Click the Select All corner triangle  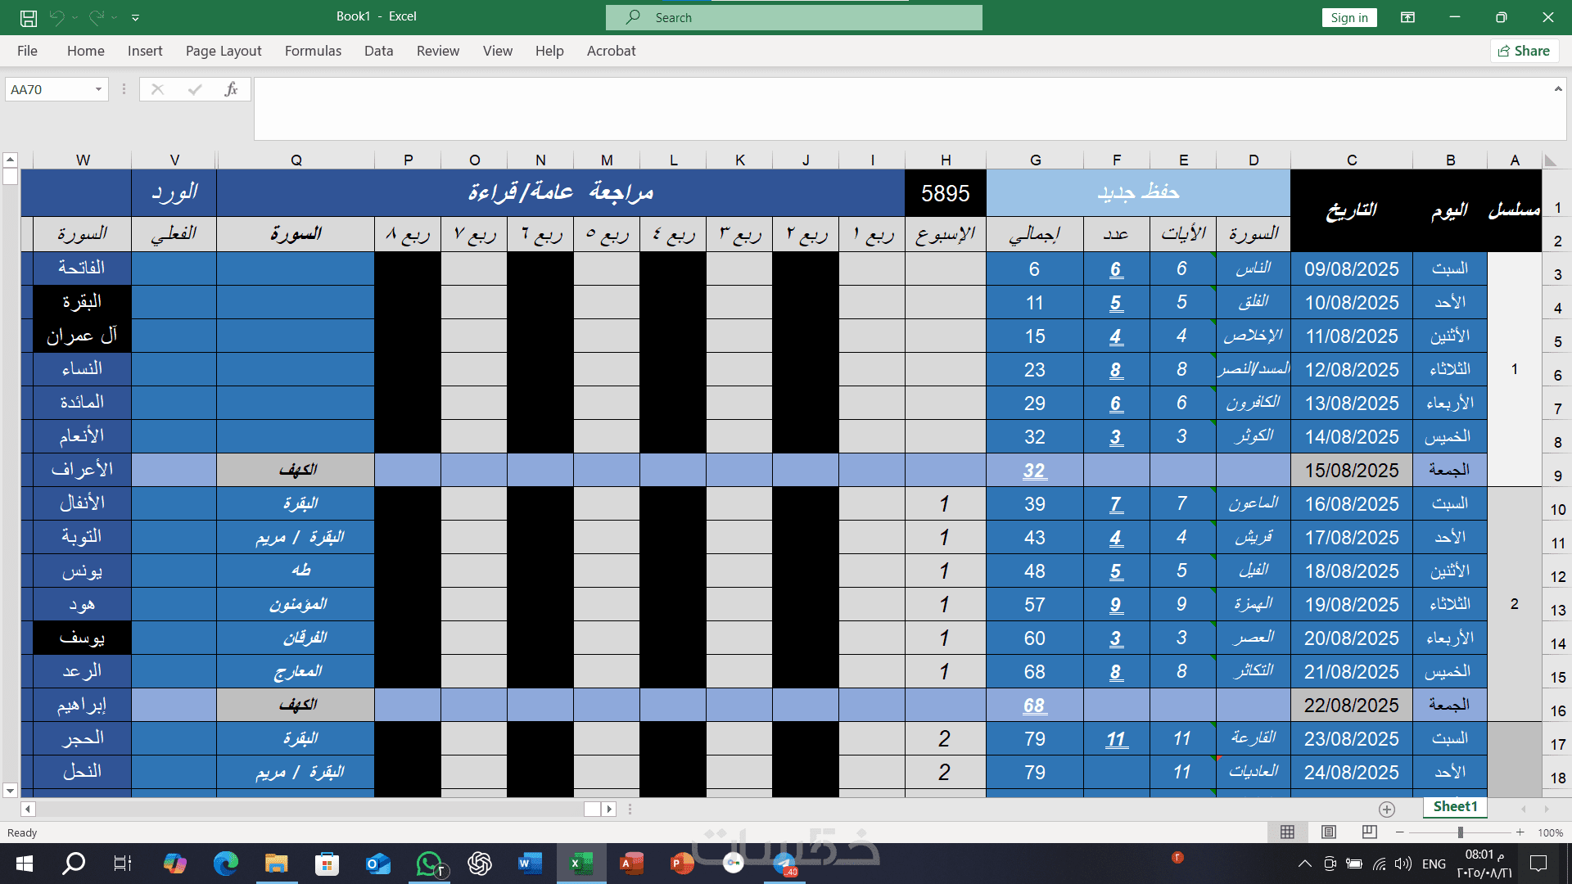1551,160
